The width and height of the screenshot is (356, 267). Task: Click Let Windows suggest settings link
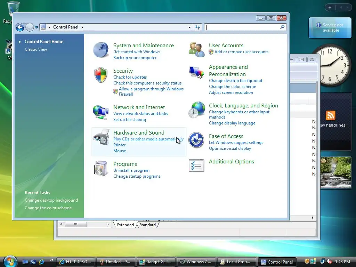click(236, 143)
